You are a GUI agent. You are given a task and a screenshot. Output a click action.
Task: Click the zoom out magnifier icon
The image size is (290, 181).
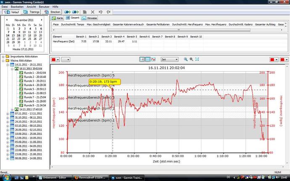pos(191,60)
